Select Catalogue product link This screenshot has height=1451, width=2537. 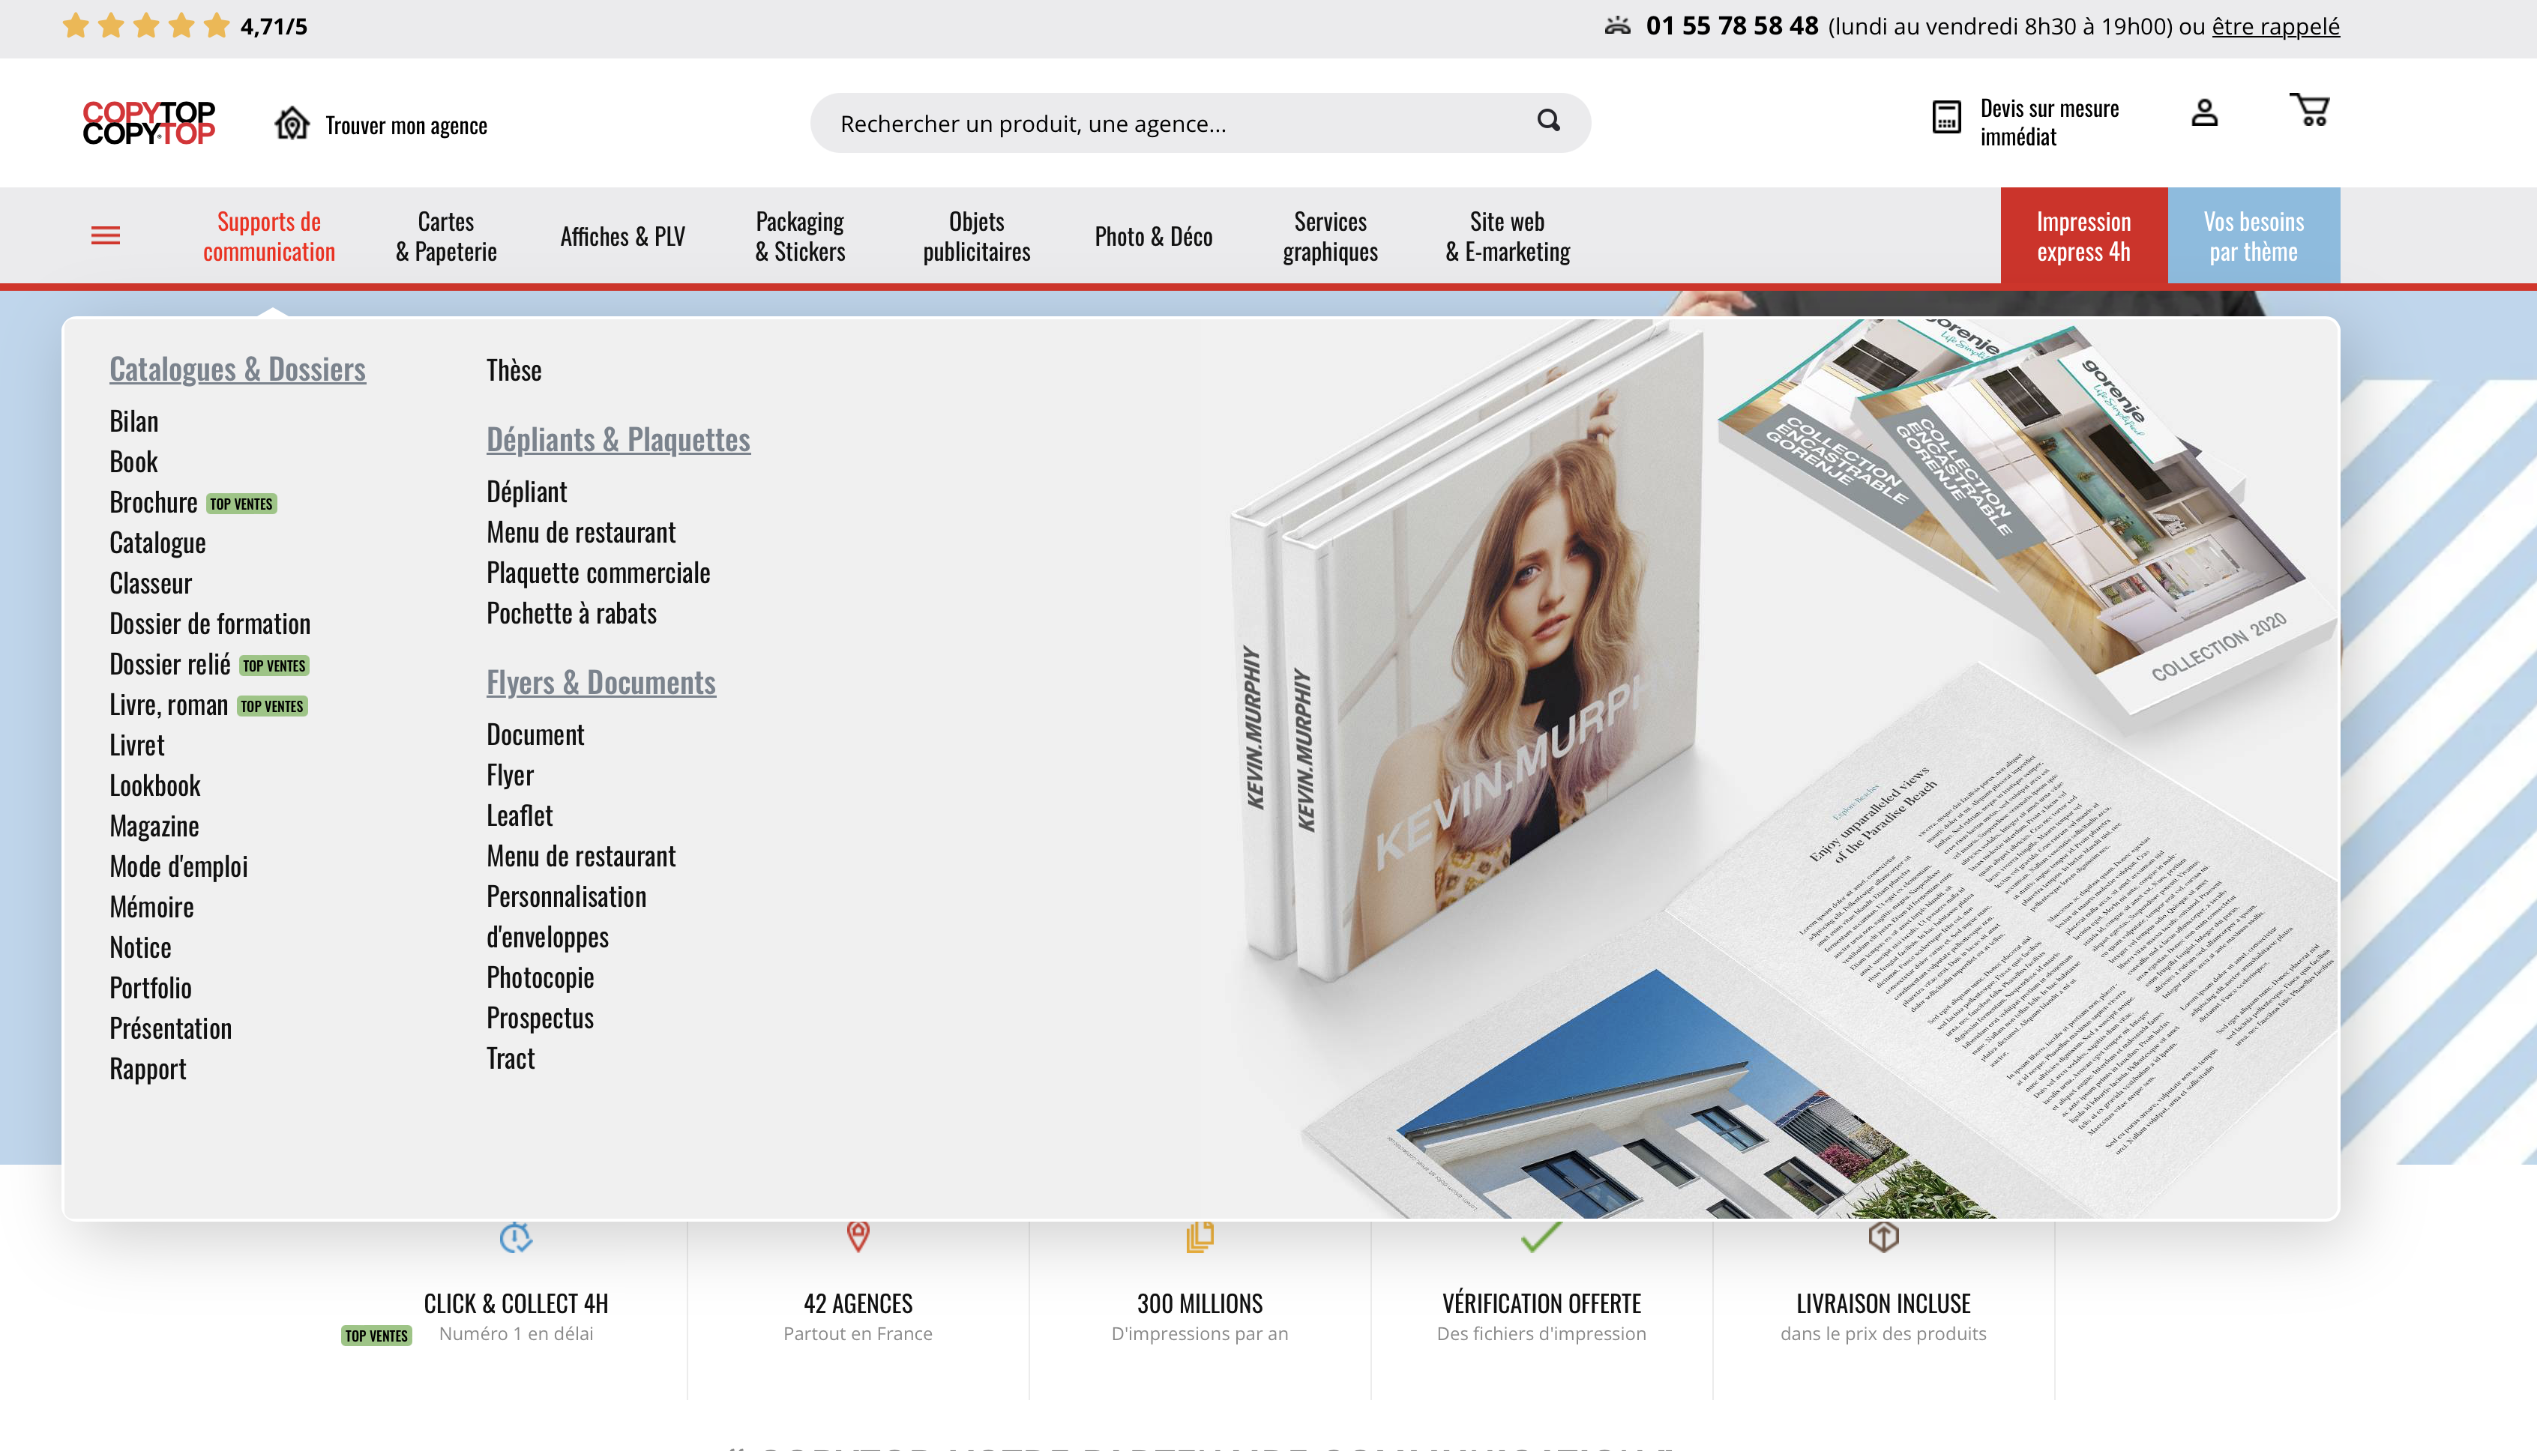tap(157, 543)
